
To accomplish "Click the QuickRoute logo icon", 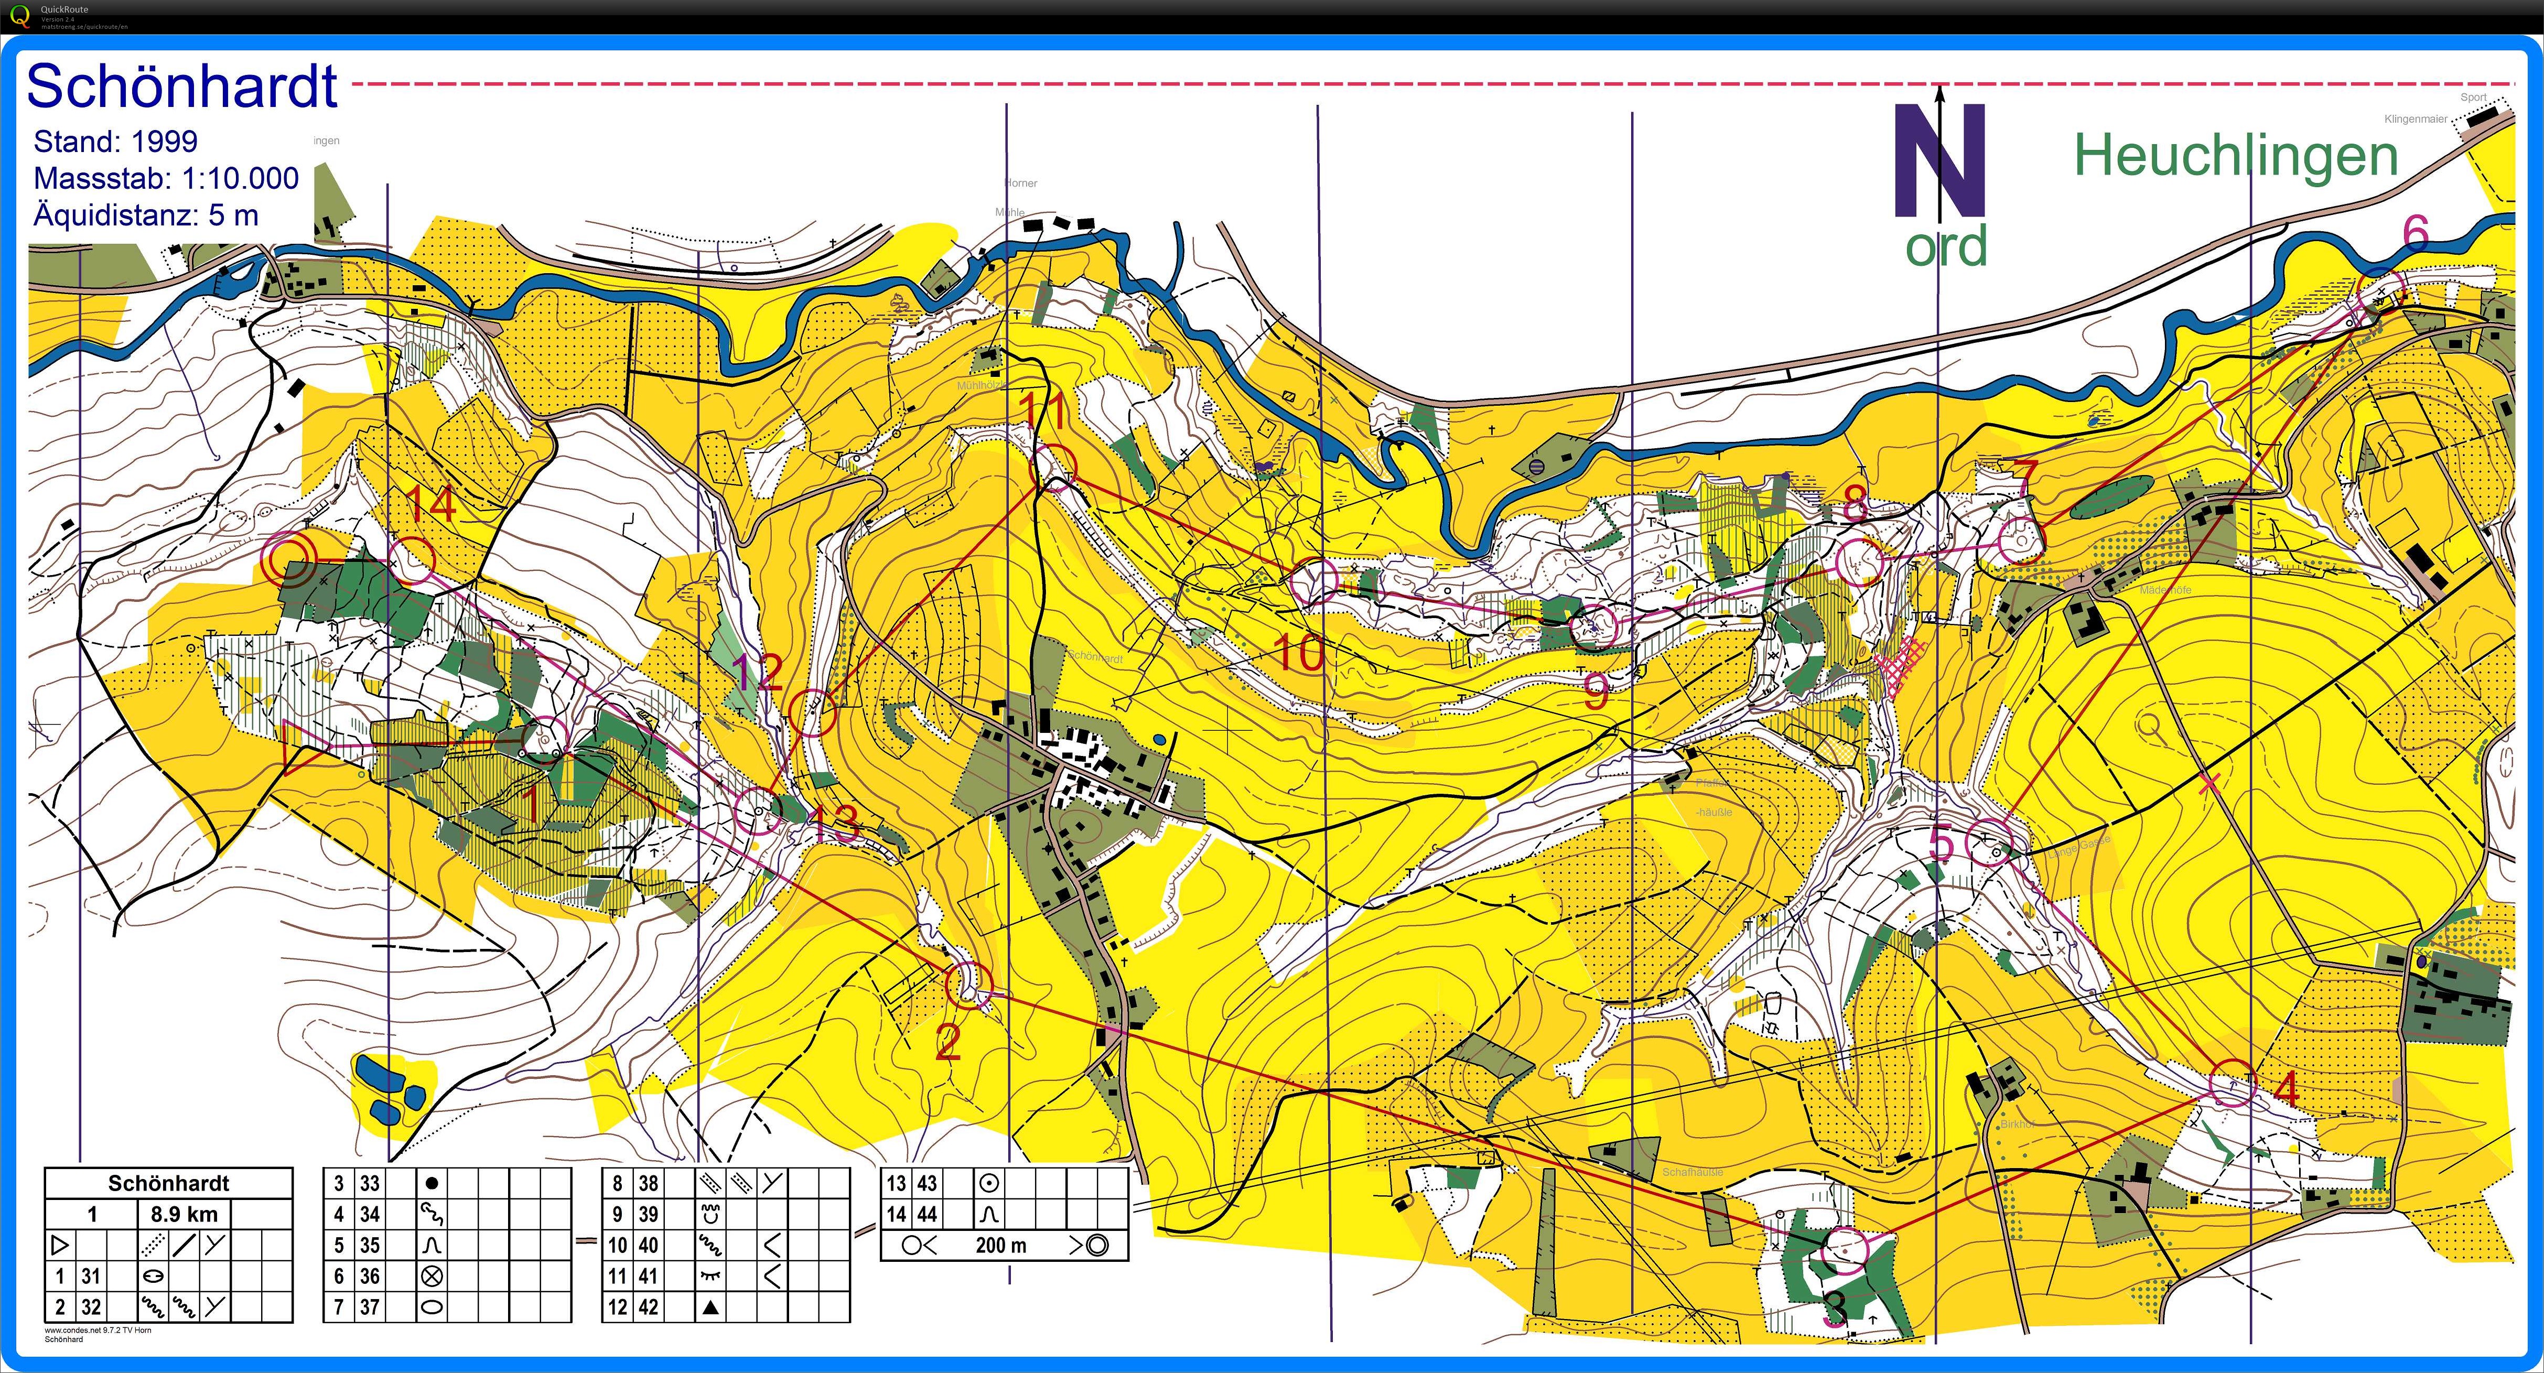I will [20, 17].
